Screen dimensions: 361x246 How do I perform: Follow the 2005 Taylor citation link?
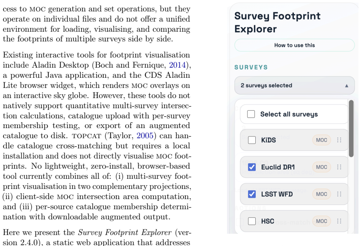[x=145, y=136]
